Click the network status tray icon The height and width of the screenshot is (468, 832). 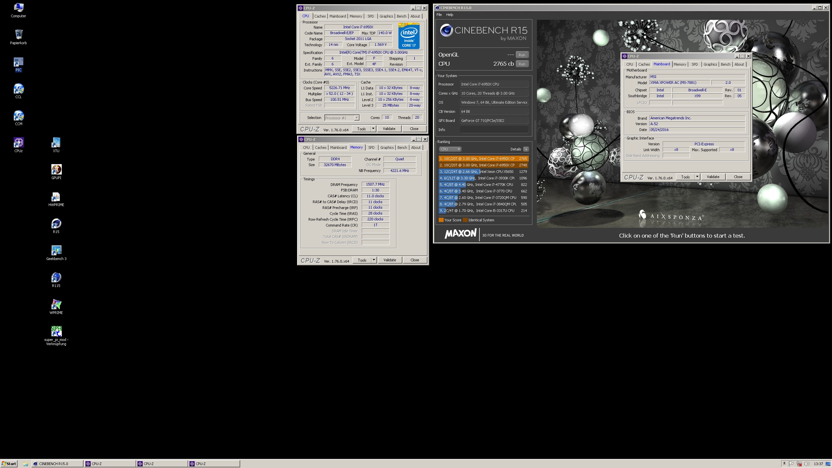[799, 464]
